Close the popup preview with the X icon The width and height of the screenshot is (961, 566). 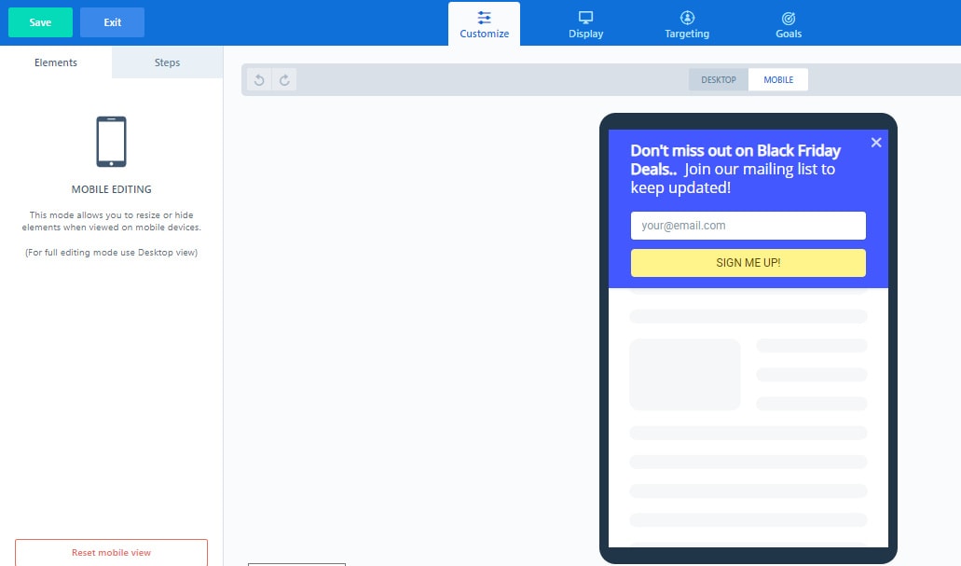tap(875, 142)
